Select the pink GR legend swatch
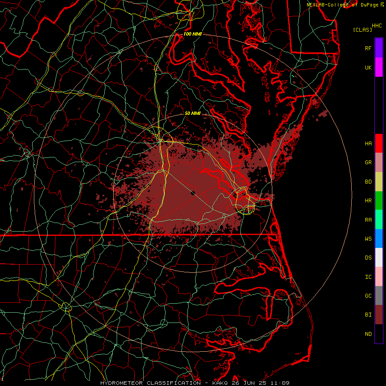This screenshot has height=386, width=386. 379,163
